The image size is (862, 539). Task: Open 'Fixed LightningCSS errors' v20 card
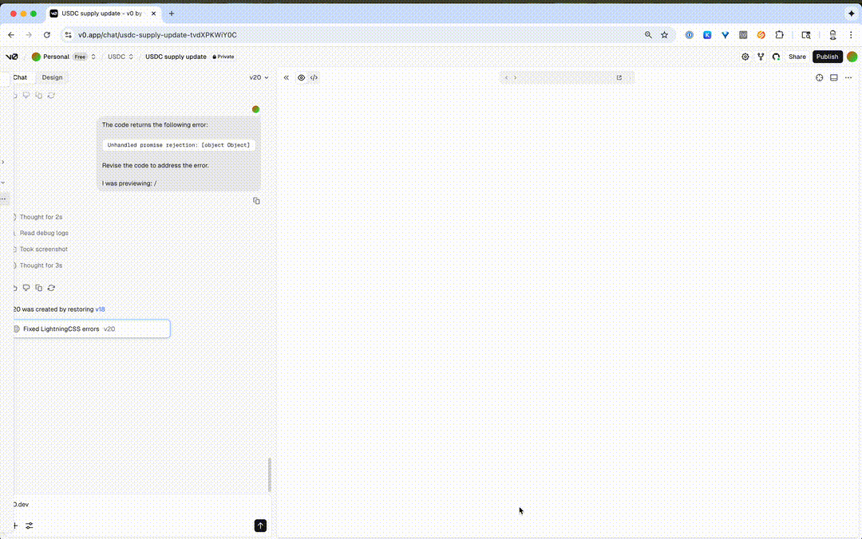click(91, 329)
